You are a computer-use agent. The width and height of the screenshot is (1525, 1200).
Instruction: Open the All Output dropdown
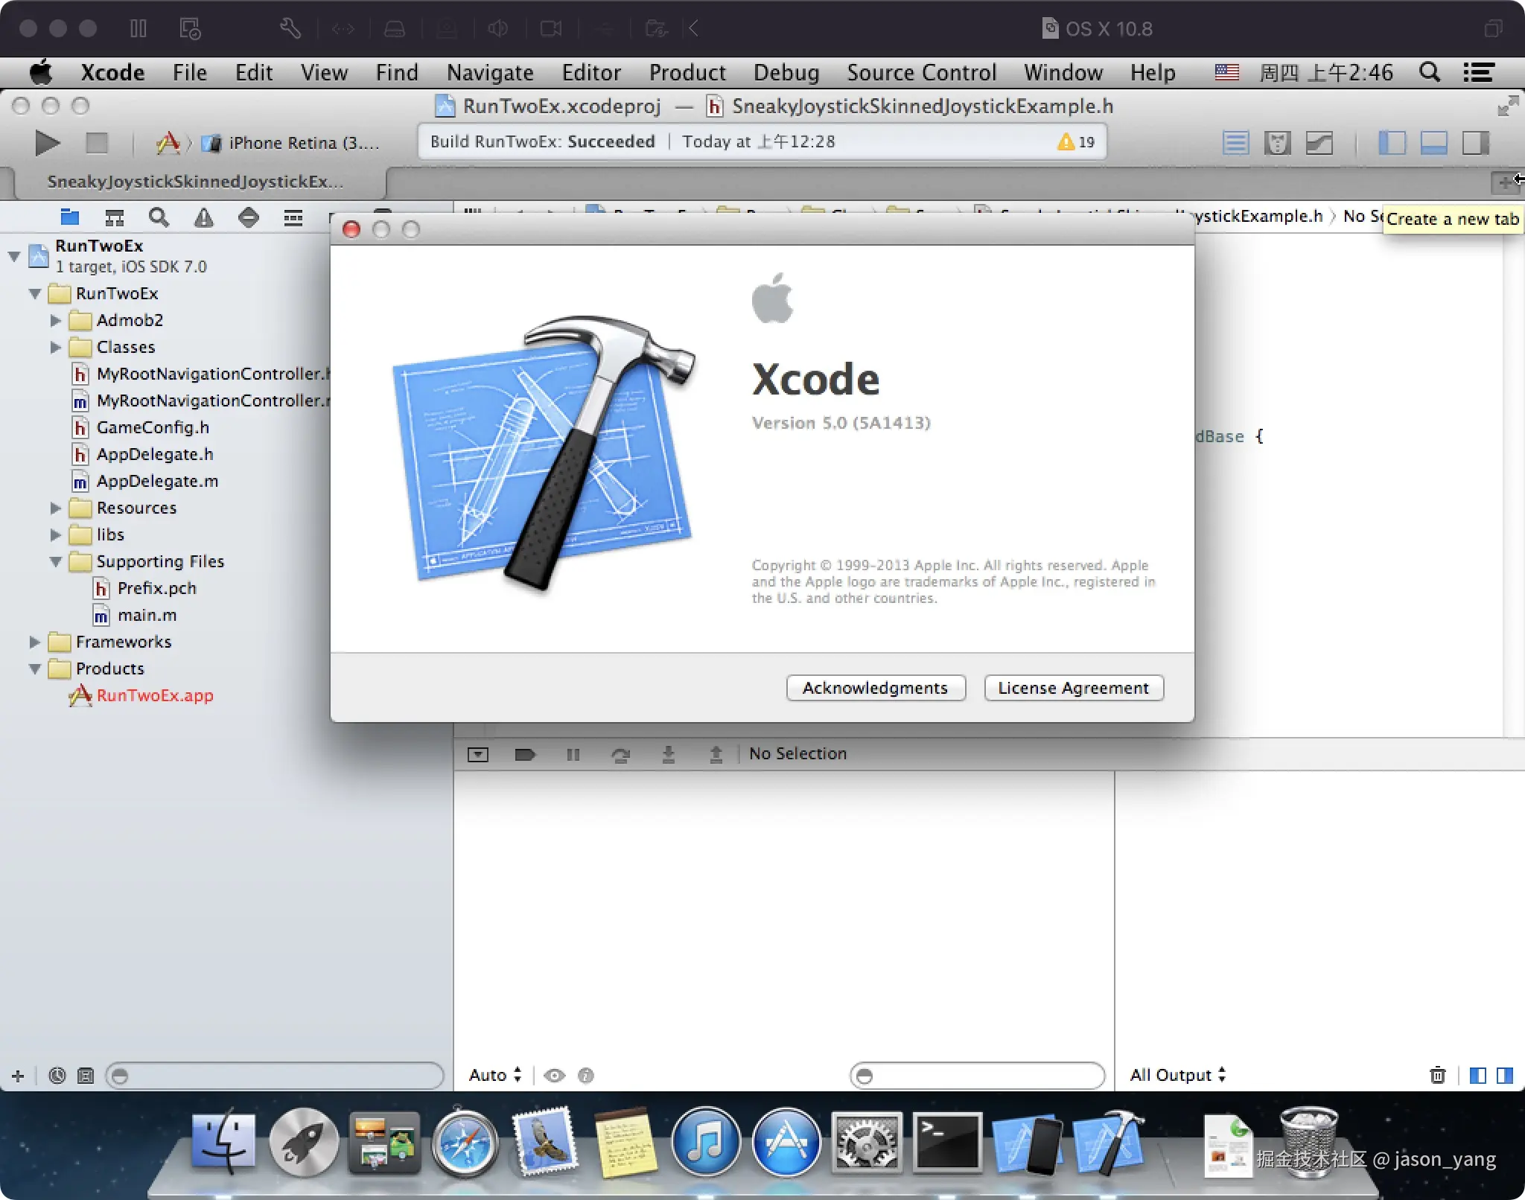[x=1177, y=1075]
